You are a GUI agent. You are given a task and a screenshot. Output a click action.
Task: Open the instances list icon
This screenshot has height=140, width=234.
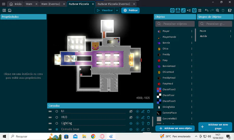point(189,10)
